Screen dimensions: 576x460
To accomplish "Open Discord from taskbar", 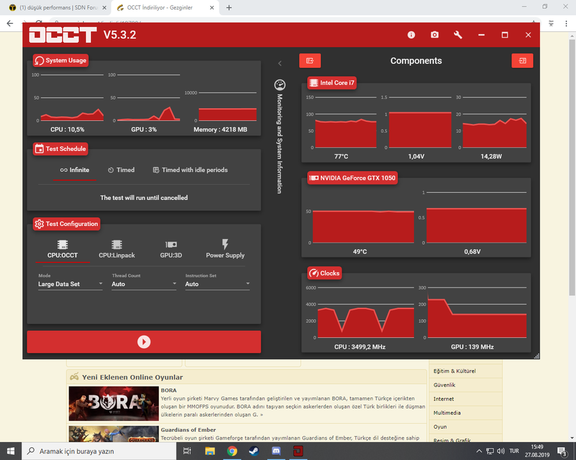I will click(x=276, y=451).
